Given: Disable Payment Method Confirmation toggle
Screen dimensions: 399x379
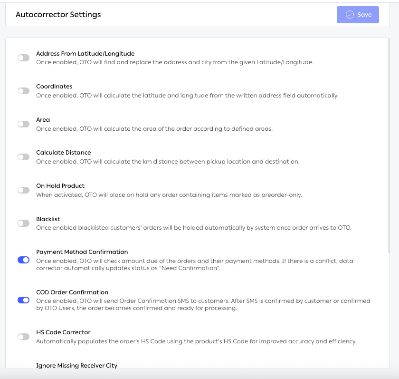Looking at the screenshot, I should [x=23, y=260].
